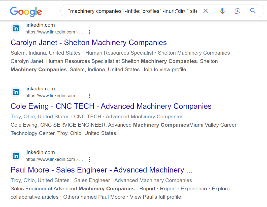This screenshot has height=207, width=267.
Task: Click linkedin.com URL above Carolyn Janet result
Action: tap(54, 32)
